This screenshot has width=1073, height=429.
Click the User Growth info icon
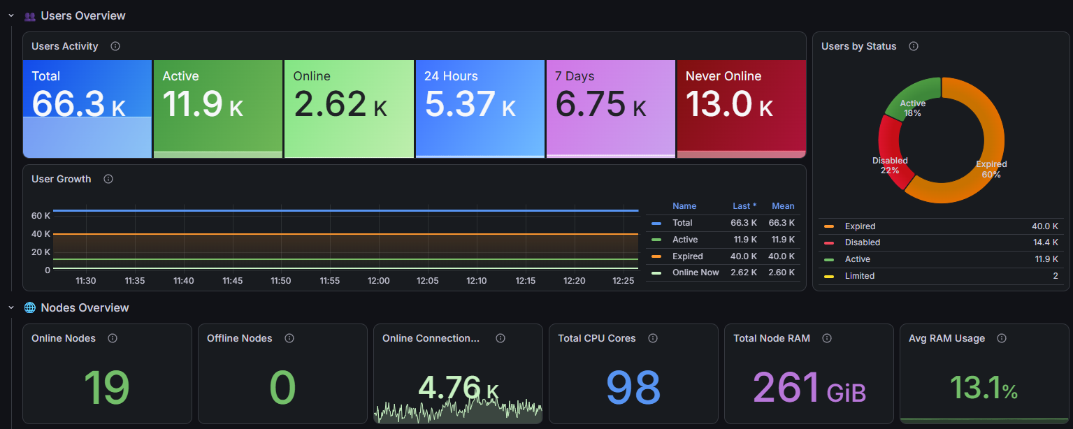tap(108, 179)
